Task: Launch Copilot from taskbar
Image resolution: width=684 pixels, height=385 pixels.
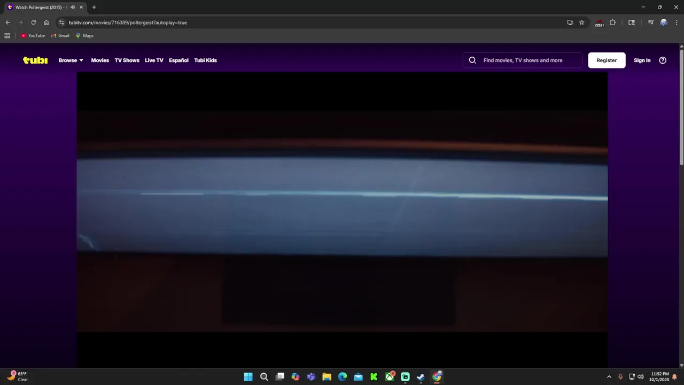Action: 296,377
